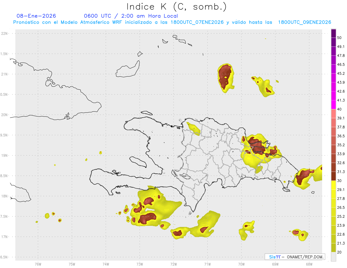The image size is (347, 268).
Task: Click the '20N' latitude label
Action: click(5, 115)
